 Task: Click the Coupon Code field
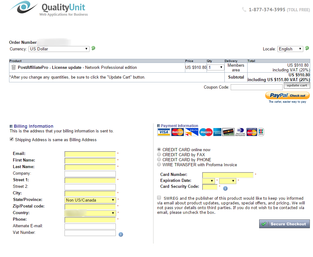(257, 87)
